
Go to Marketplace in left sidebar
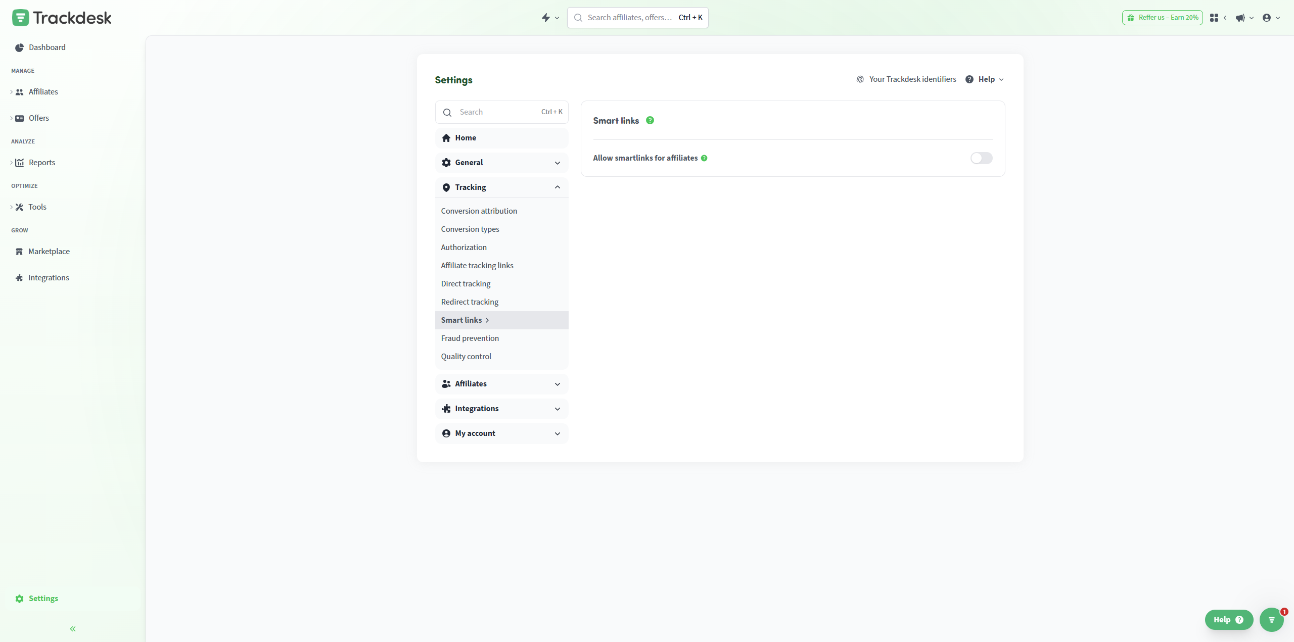coord(49,252)
